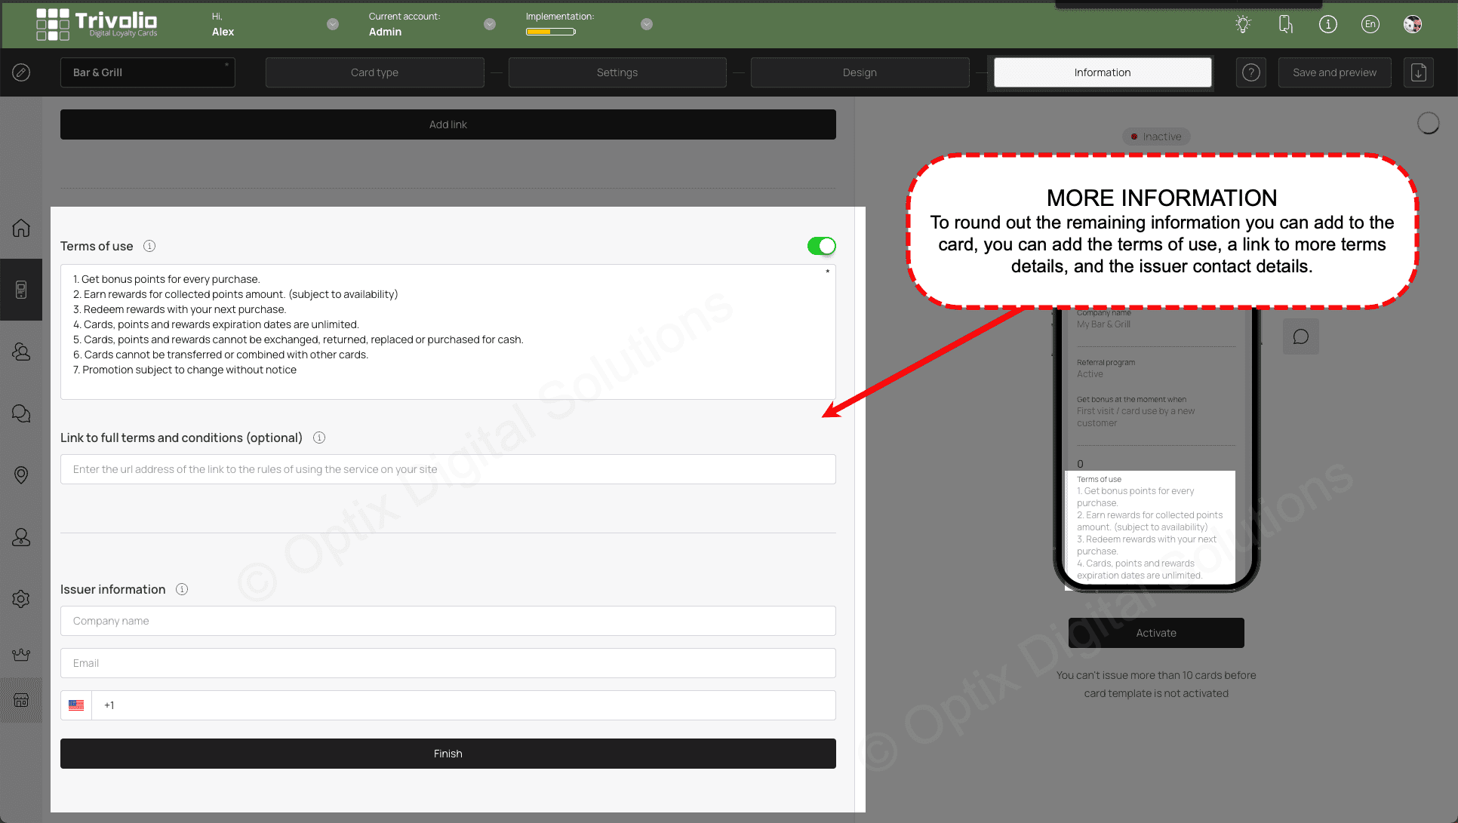Click the home/dashboard sidebar icon
Screen dimensions: 1458x823
(21, 227)
